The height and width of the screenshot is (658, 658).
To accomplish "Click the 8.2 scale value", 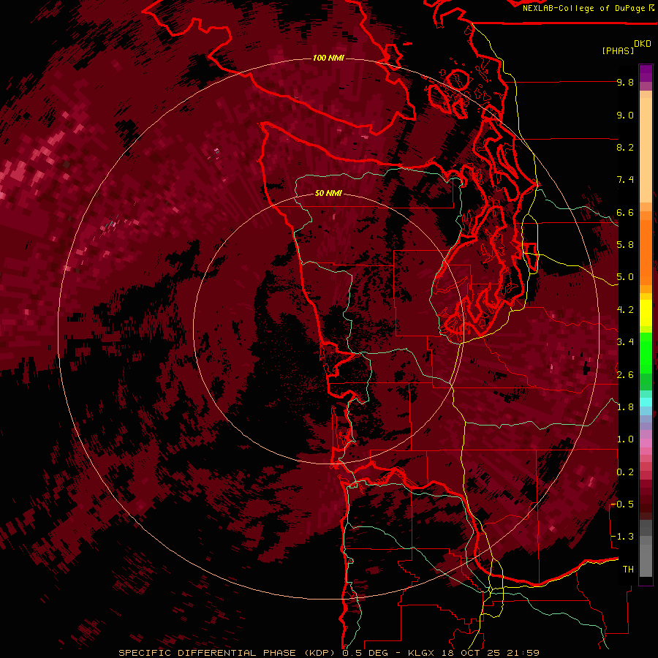I will [x=625, y=148].
